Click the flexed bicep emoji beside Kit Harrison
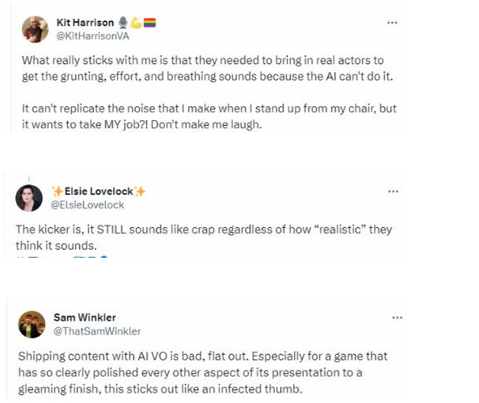This screenshot has width=479, height=403. click(x=136, y=23)
